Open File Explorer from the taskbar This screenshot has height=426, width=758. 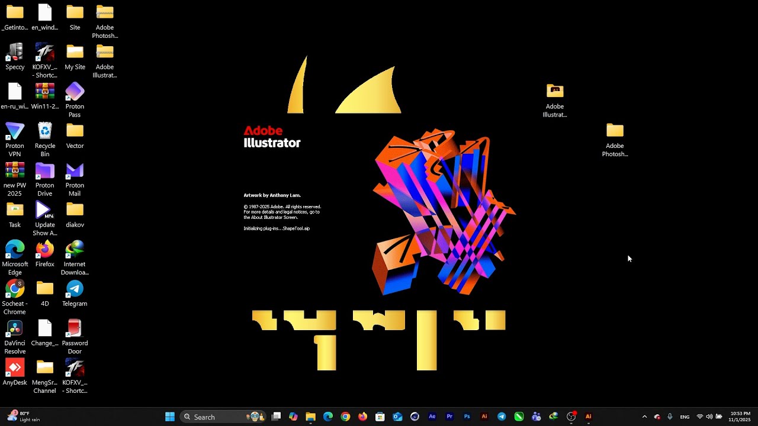tap(310, 417)
